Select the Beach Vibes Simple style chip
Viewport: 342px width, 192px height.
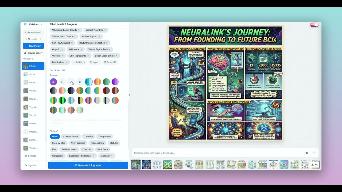pyautogui.click(x=106, y=56)
